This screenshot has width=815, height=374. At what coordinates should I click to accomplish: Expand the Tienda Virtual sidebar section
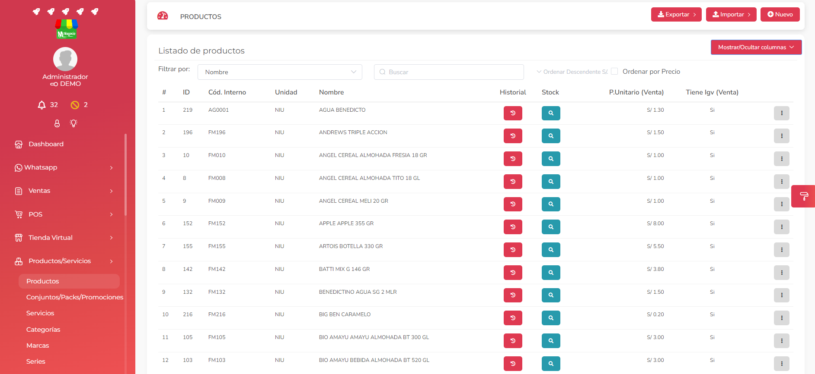(x=64, y=238)
